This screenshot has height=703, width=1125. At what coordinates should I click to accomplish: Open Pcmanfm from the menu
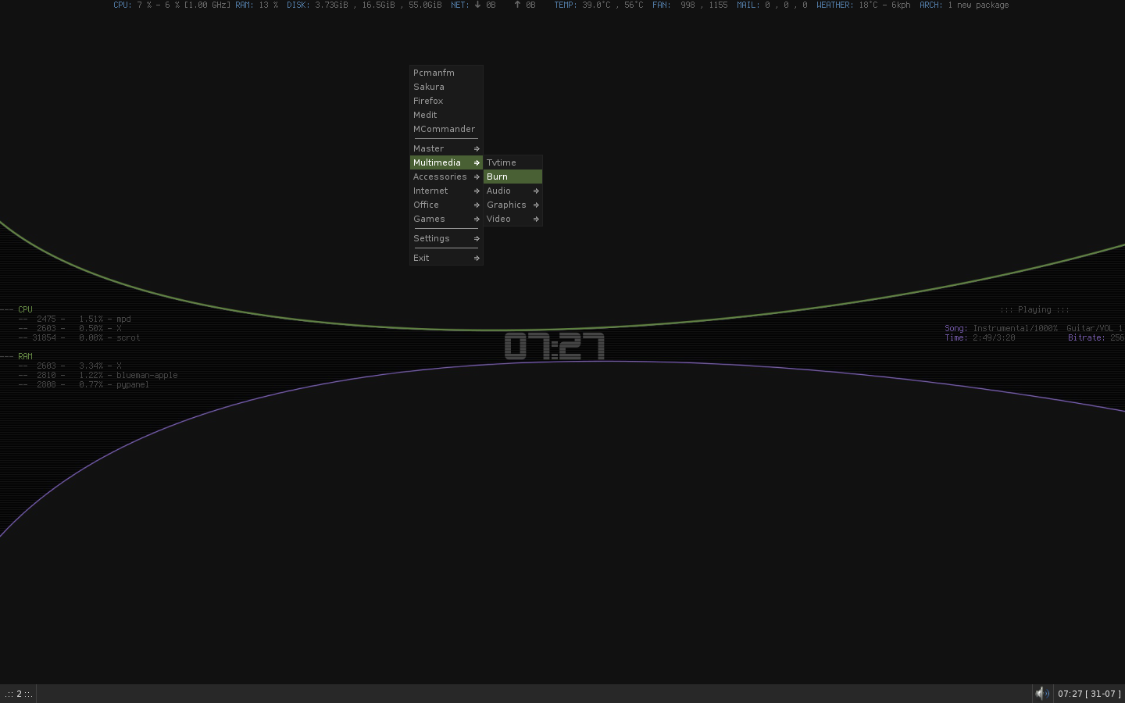tap(446, 73)
